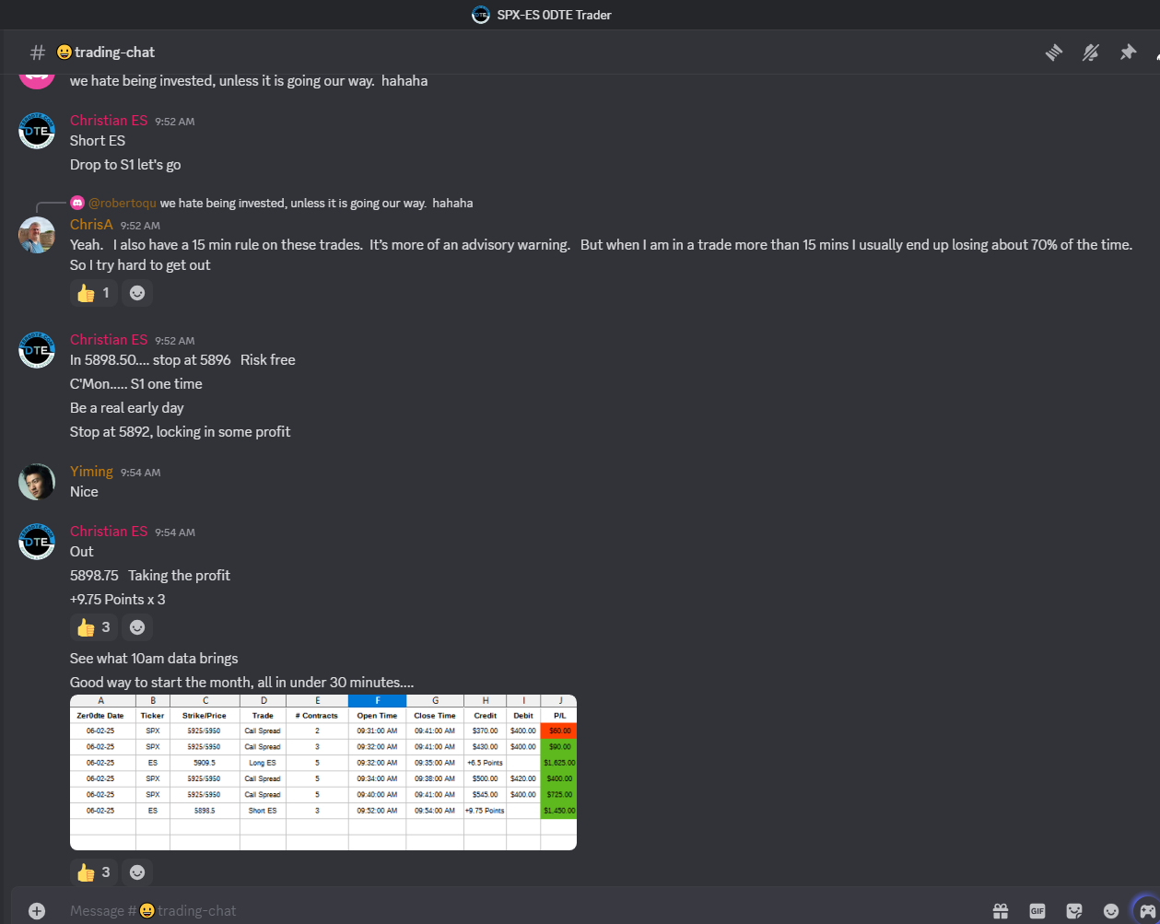Screen dimensions: 1160x924
Task: Toggle thumbs up reaction on ChrisA's message
Action: 94,293
